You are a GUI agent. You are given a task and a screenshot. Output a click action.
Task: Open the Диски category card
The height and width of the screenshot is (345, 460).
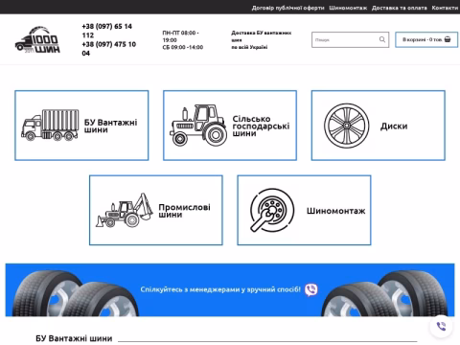coord(379,126)
